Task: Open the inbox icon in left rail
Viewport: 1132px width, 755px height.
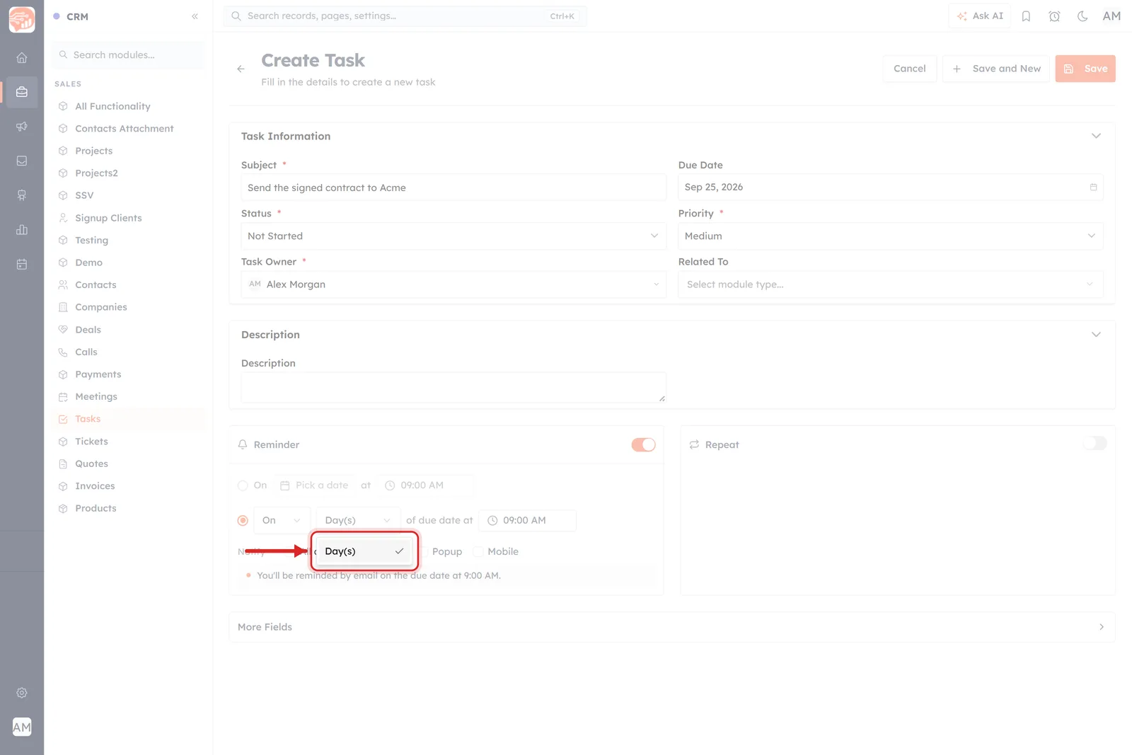Action: 22,161
